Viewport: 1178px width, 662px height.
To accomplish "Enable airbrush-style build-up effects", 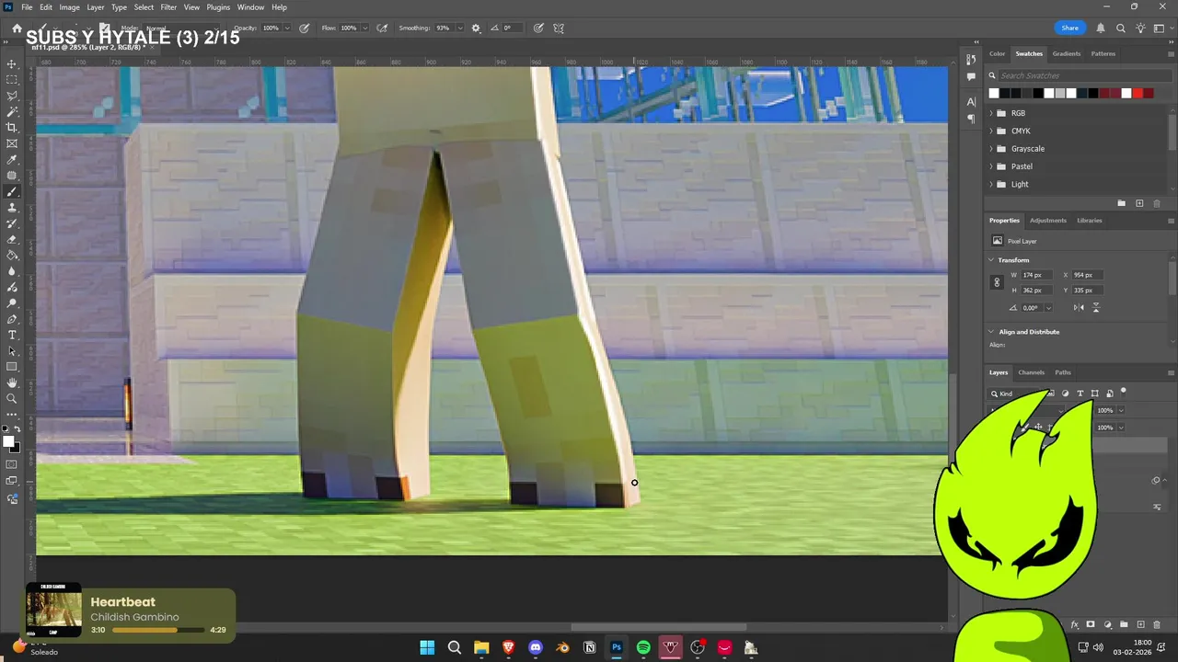I will tap(383, 29).
